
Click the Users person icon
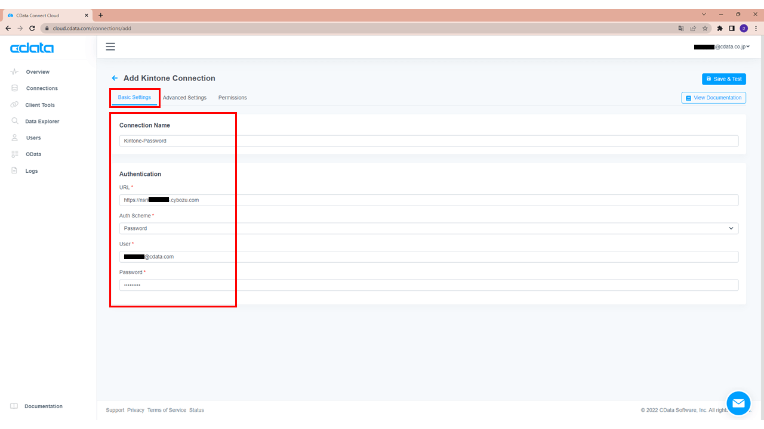point(14,138)
